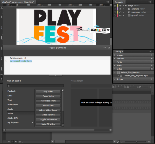The image size is (155, 144).
Task: Open the Library panel options menu
Action: tap(150, 51)
